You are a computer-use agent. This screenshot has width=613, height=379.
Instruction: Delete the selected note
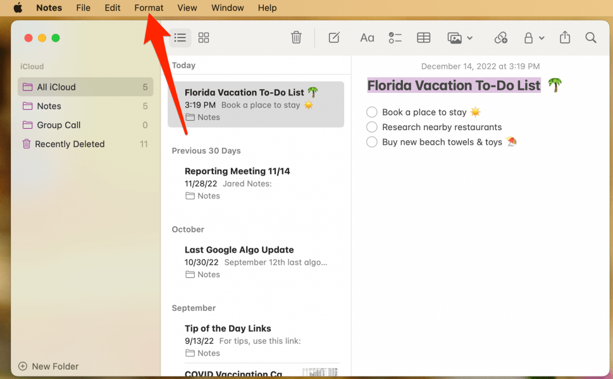point(296,37)
